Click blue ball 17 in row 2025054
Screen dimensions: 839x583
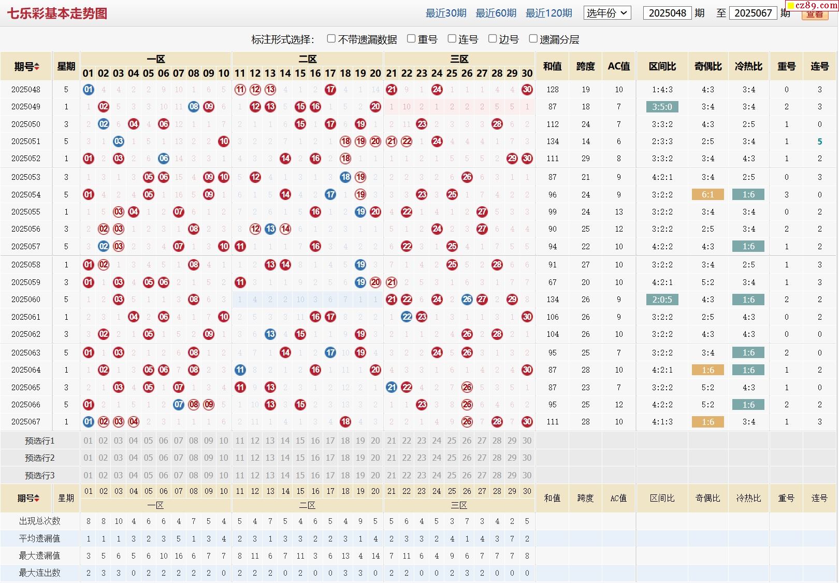tap(330, 195)
